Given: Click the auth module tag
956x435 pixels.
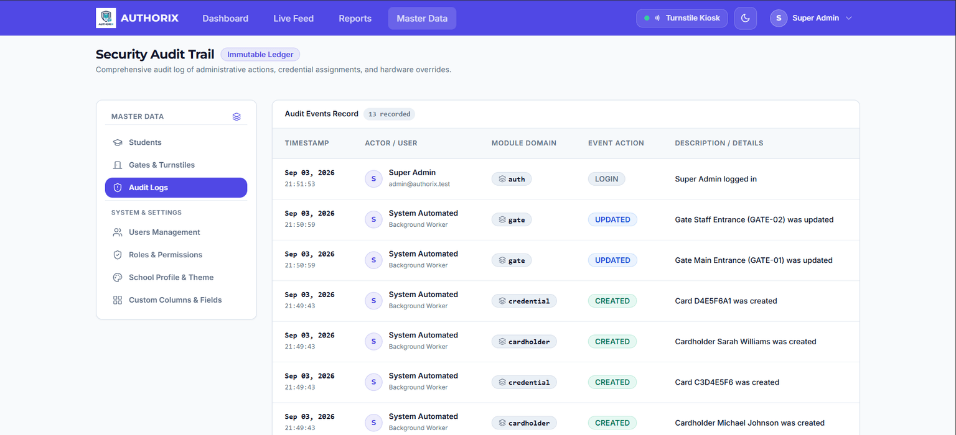Looking at the screenshot, I should pos(512,179).
